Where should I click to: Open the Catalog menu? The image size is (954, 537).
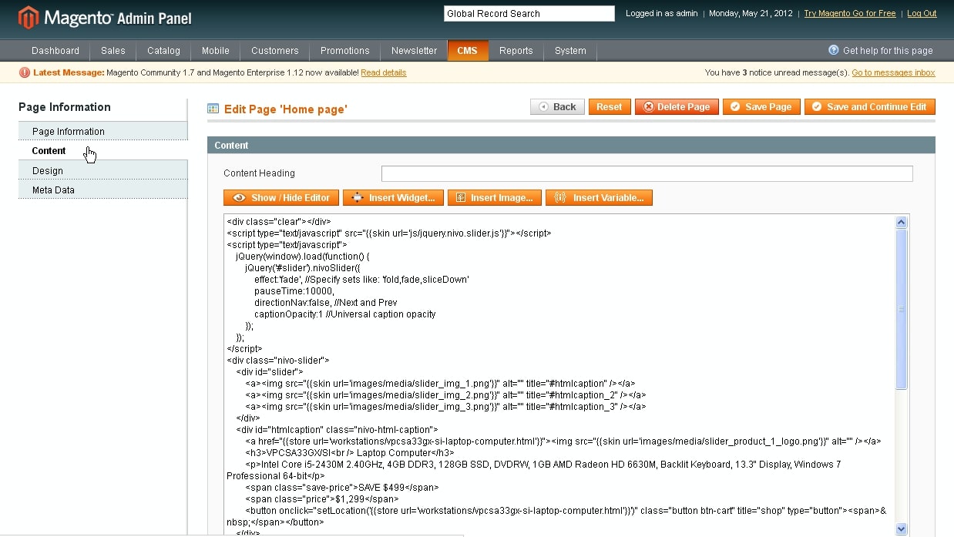(x=163, y=51)
